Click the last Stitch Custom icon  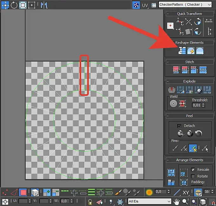pyautogui.click(x=203, y=70)
